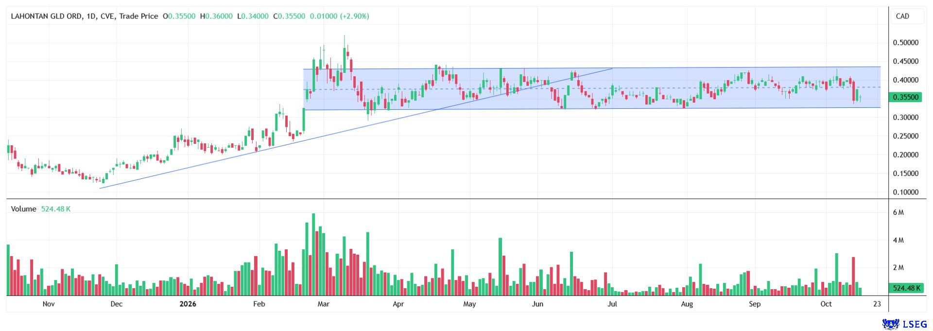Click the 0.30000 price axis label
933x331 pixels.
pos(906,118)
